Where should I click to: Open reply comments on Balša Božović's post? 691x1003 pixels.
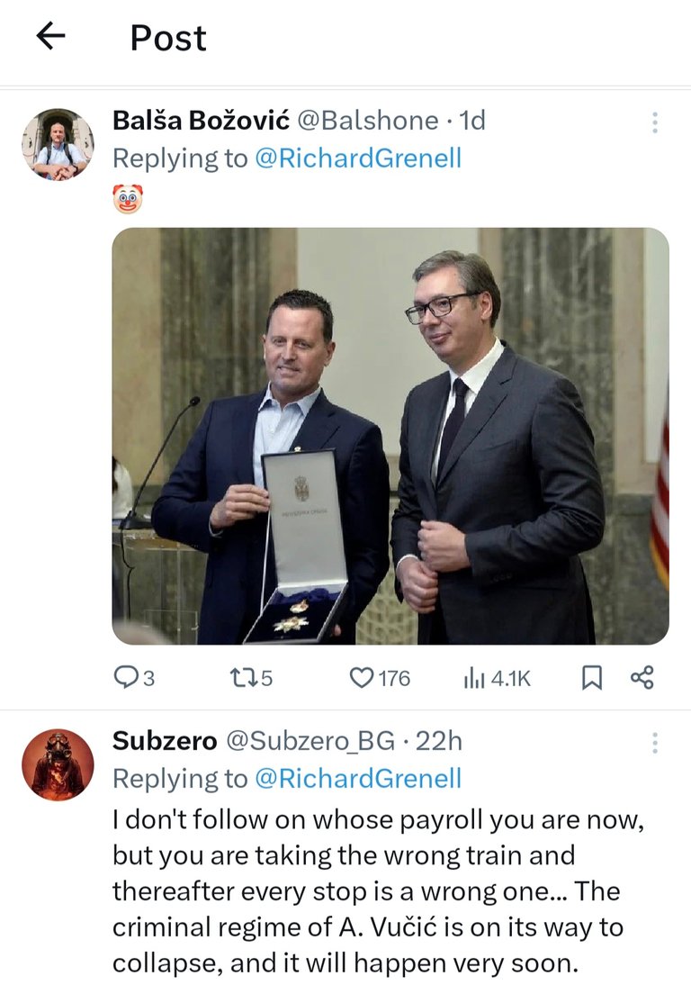point(133,677)
